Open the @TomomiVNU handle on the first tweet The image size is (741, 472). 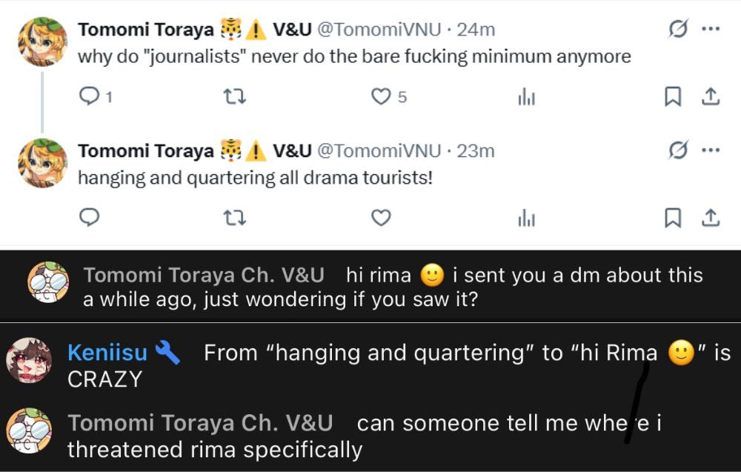[x=379, y=30]
